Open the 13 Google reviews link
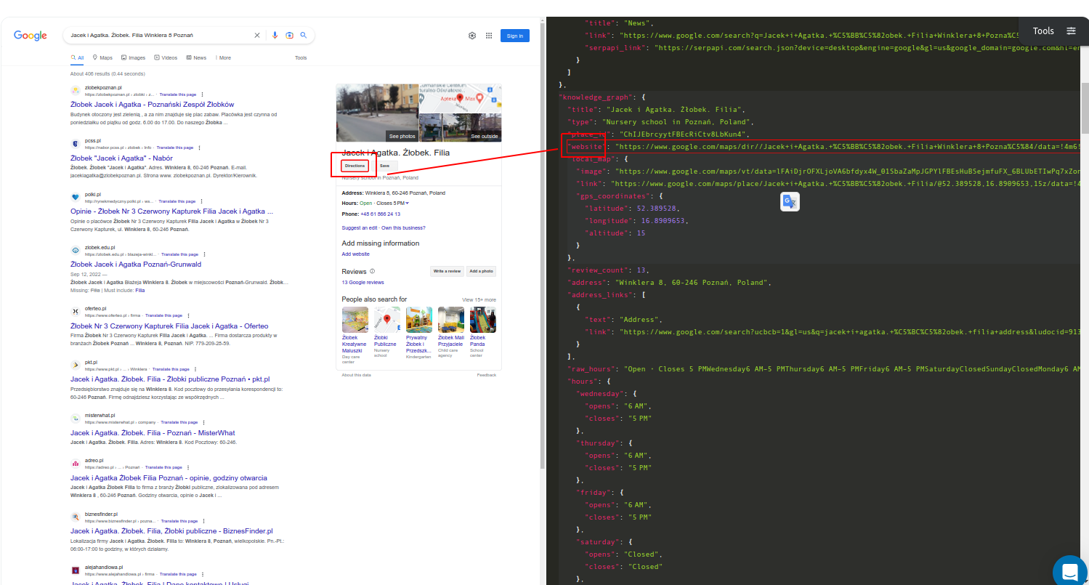Viewport: 1089px width, 585px height. pyautogui.click(x=363, y=282)
